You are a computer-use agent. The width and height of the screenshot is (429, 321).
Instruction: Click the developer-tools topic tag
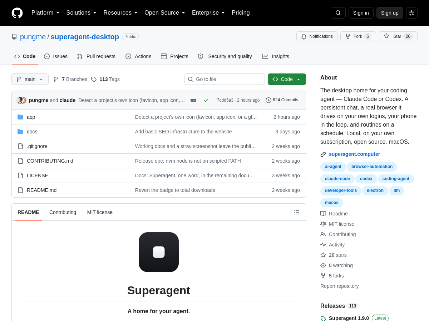pyautogui.click(x=341, y=190)
